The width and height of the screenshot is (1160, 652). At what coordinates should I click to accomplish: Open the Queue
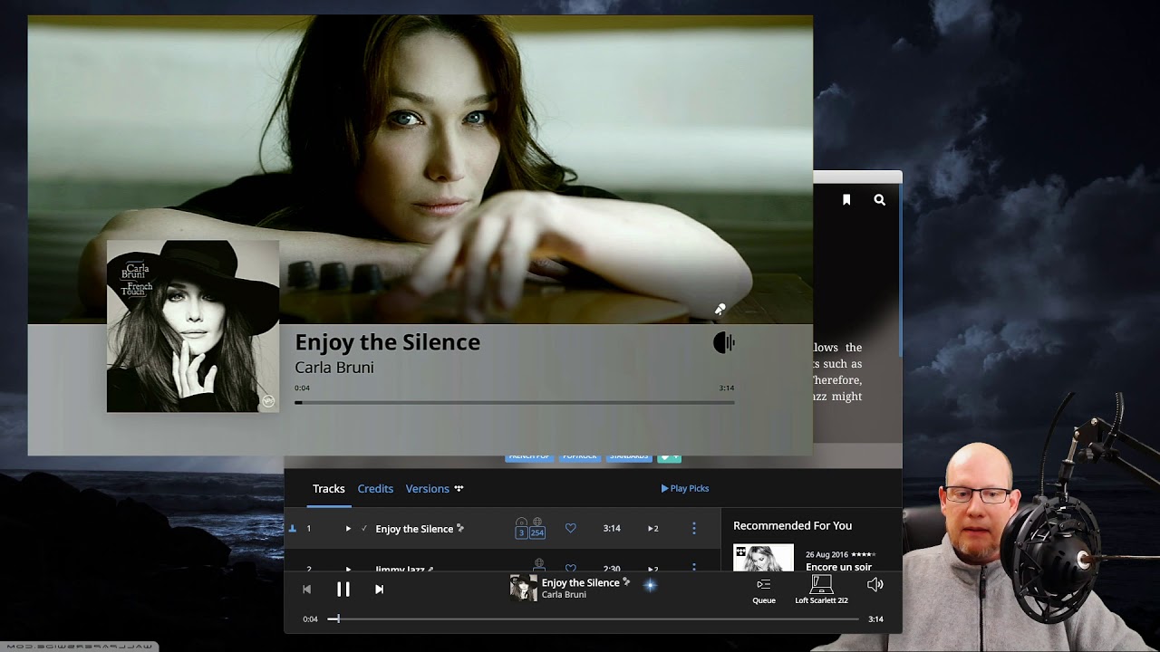pos(764,590)
